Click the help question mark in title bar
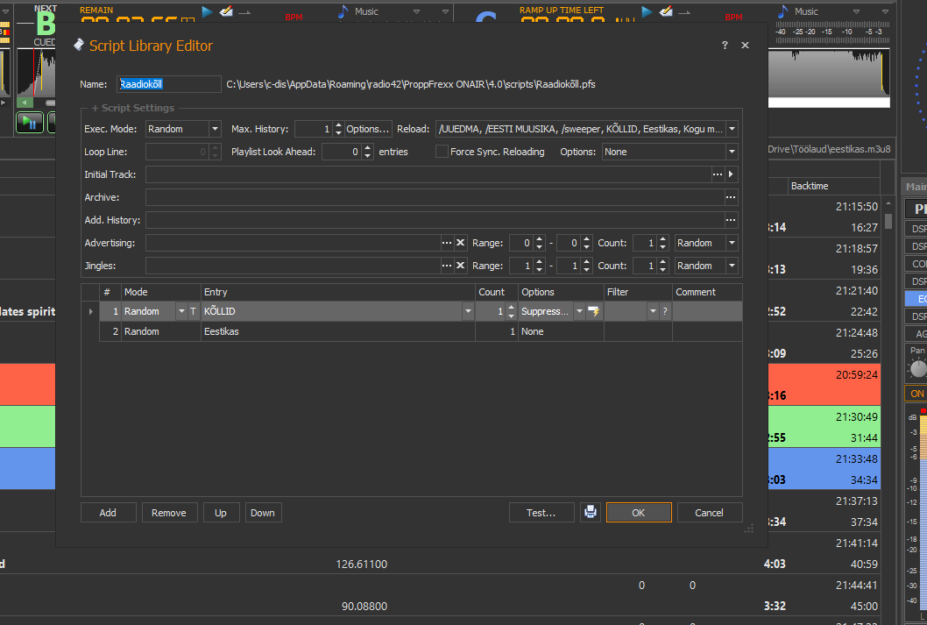Viewport: 927px width, 625px height. [725, 46]
